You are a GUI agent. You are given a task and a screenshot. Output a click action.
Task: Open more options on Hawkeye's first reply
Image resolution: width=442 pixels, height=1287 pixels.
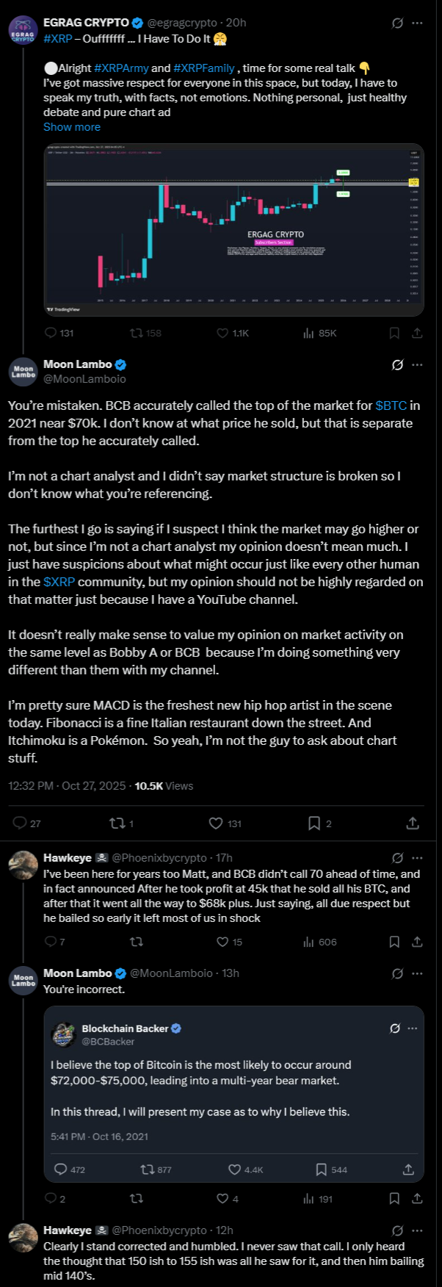(x=417, y=857)
